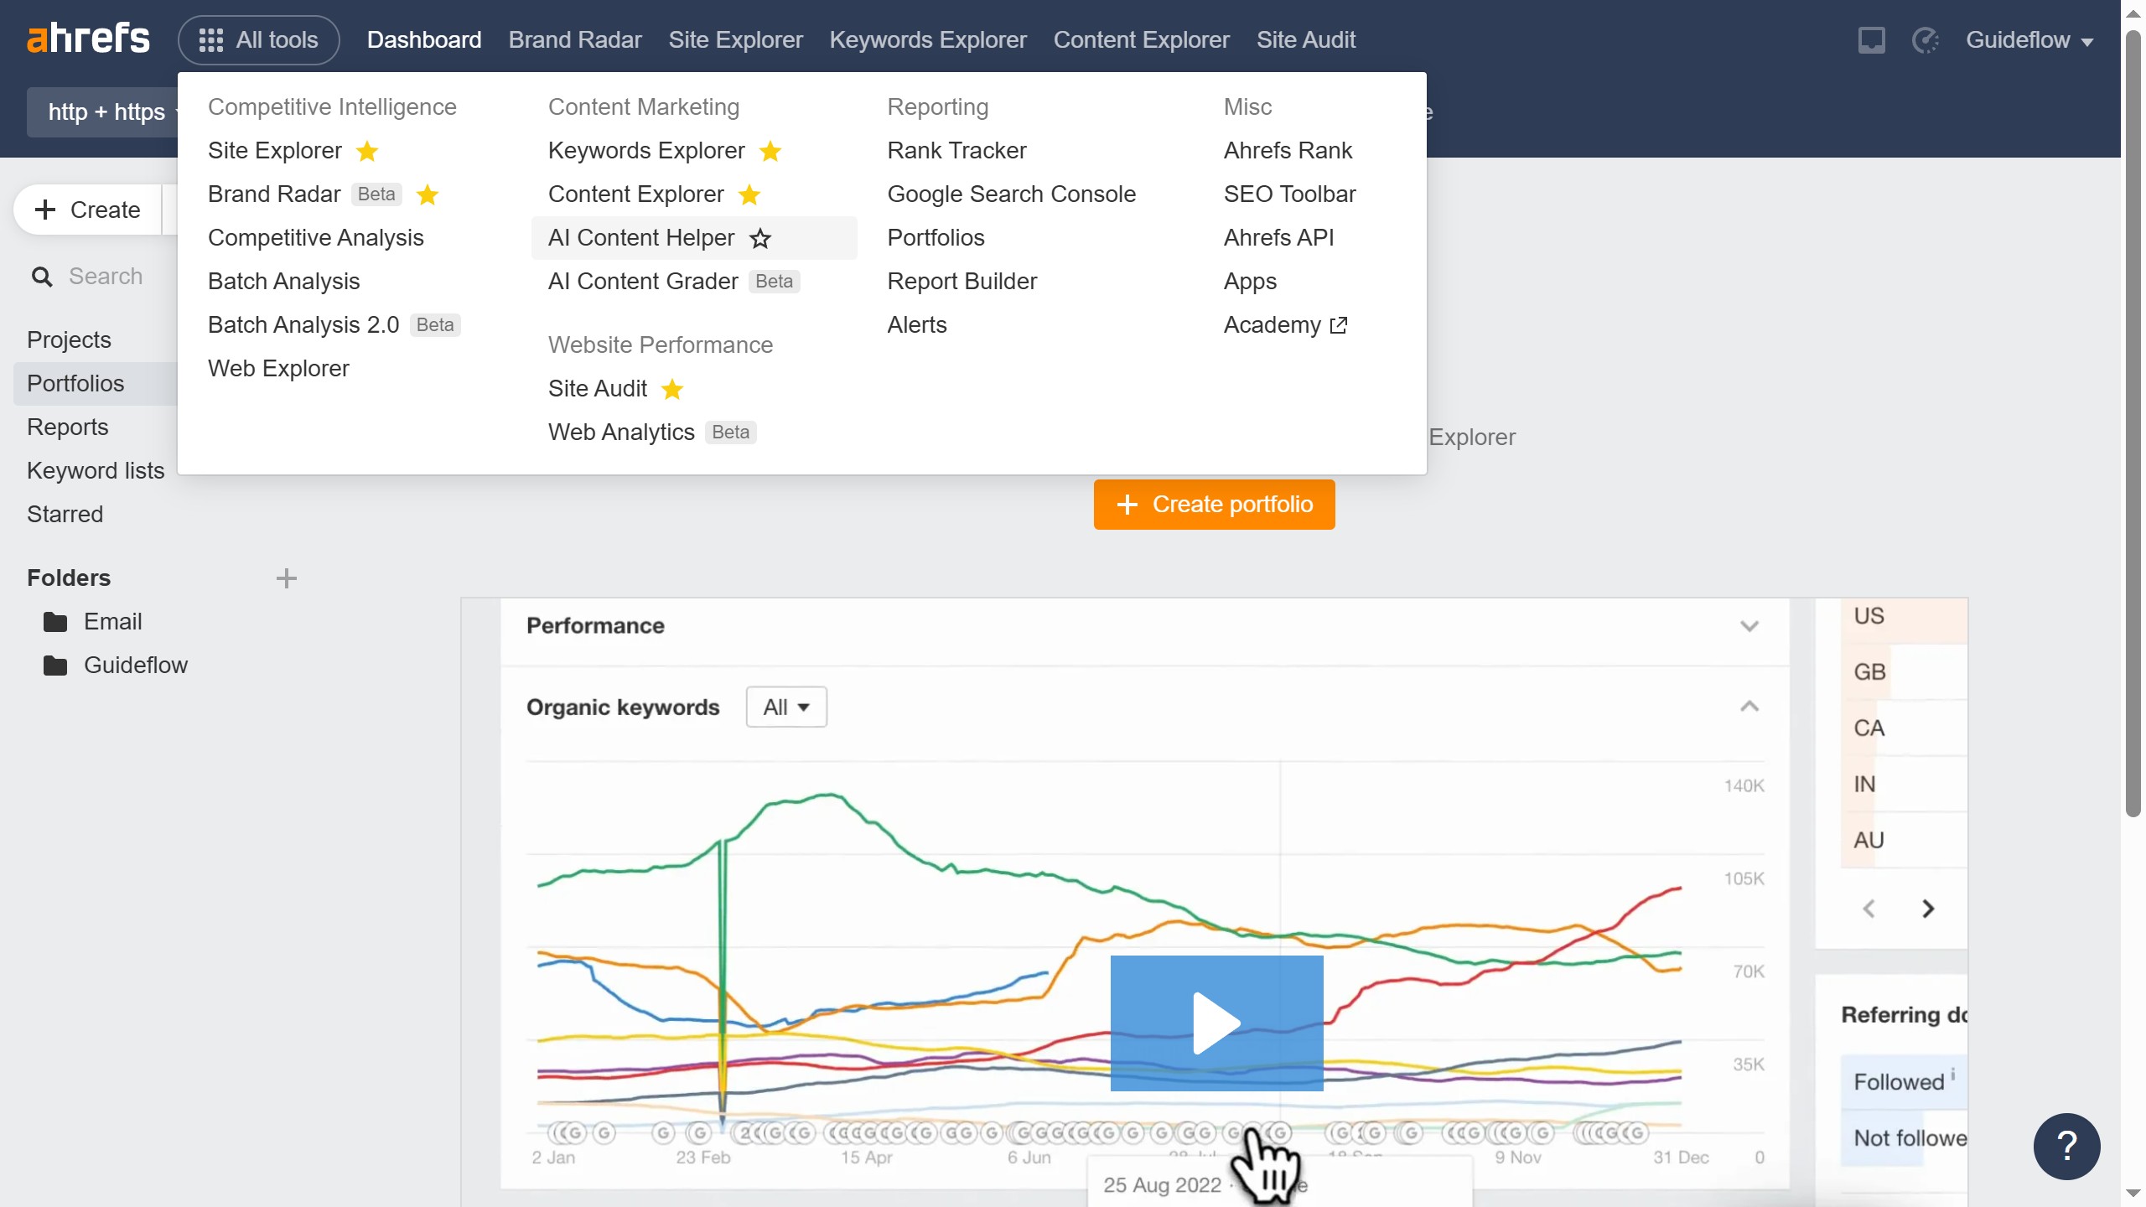Open the help question mark button
This screenshot has width=2146, height=1207.
point(2066,1146)
